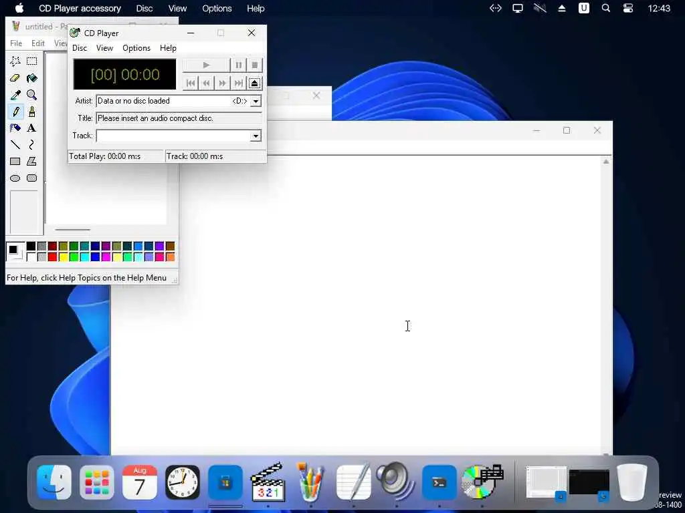Screen dimensions: 685x513
Task: Click the foreground/background color indicator box
Action: (x=15, y=252)
